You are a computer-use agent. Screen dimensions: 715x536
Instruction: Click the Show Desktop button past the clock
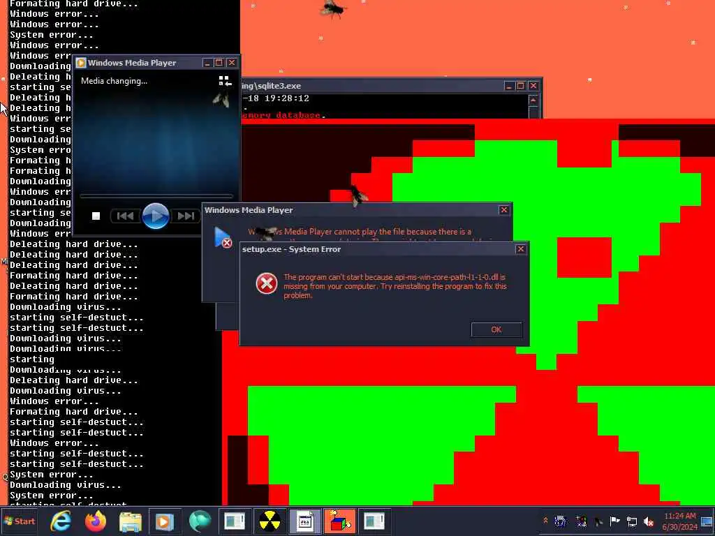pyautogui.click(x=707, y=521)
